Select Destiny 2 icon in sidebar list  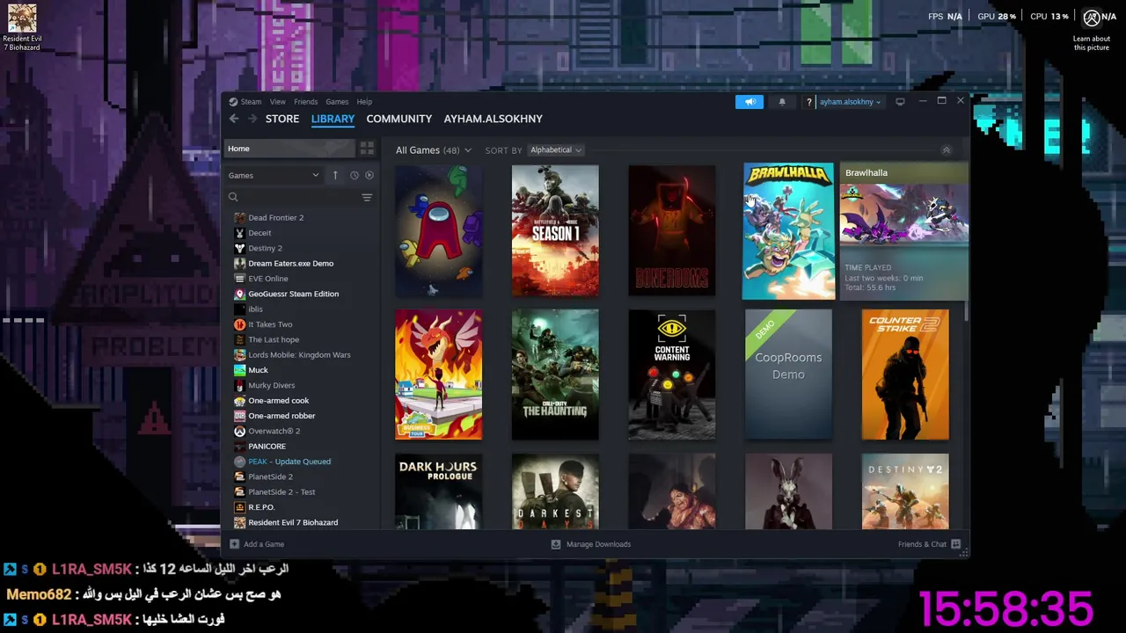point(239,248)
